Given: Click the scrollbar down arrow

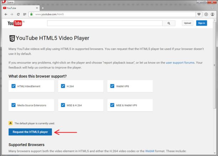Looking at the screenshot, I should (x=214, y=153).
